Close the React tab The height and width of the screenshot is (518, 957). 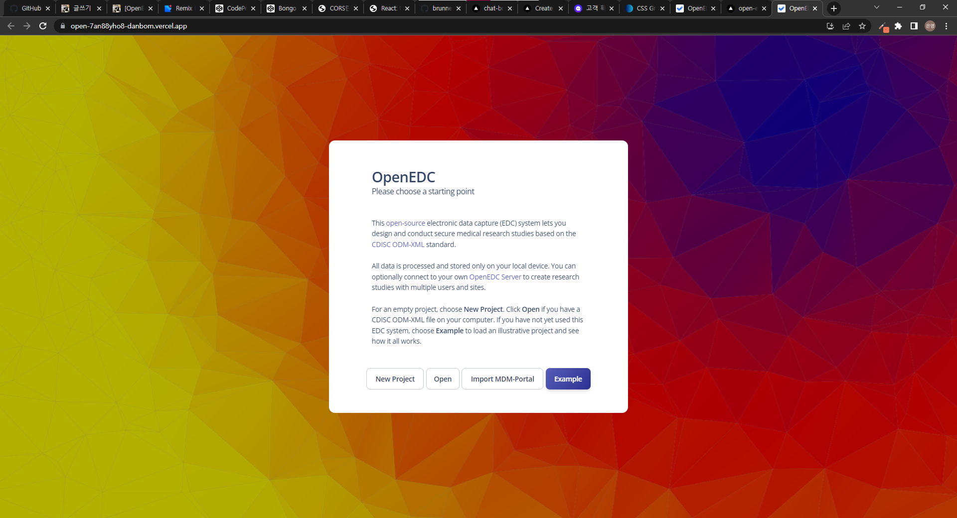pos(407,8)
